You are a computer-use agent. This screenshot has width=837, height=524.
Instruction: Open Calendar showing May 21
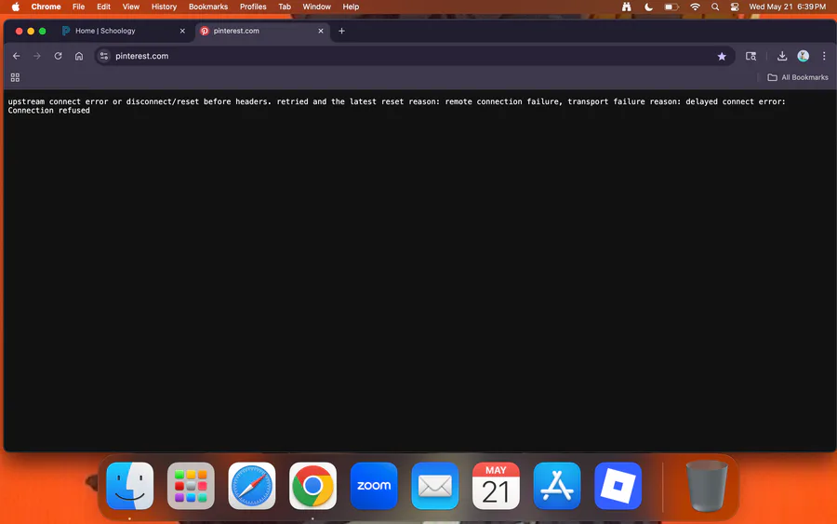(x=496, y=486)
